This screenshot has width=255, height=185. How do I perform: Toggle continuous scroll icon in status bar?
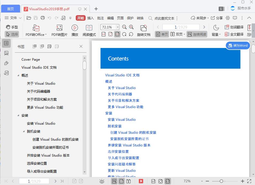click(114, 181)
